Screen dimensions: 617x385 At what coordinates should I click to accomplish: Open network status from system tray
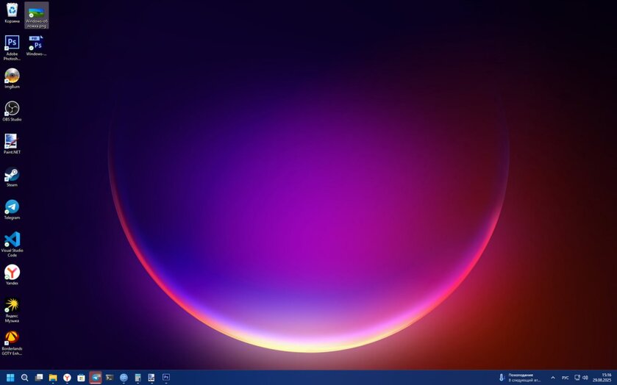[x=577, y=378]
